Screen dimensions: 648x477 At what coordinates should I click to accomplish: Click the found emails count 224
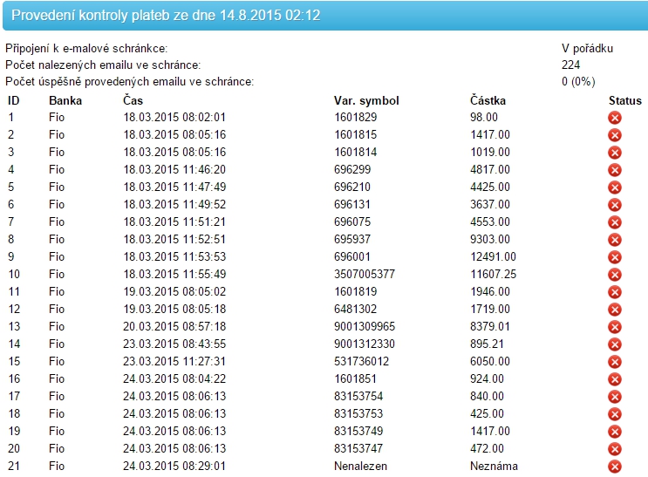tap(571, 65)
